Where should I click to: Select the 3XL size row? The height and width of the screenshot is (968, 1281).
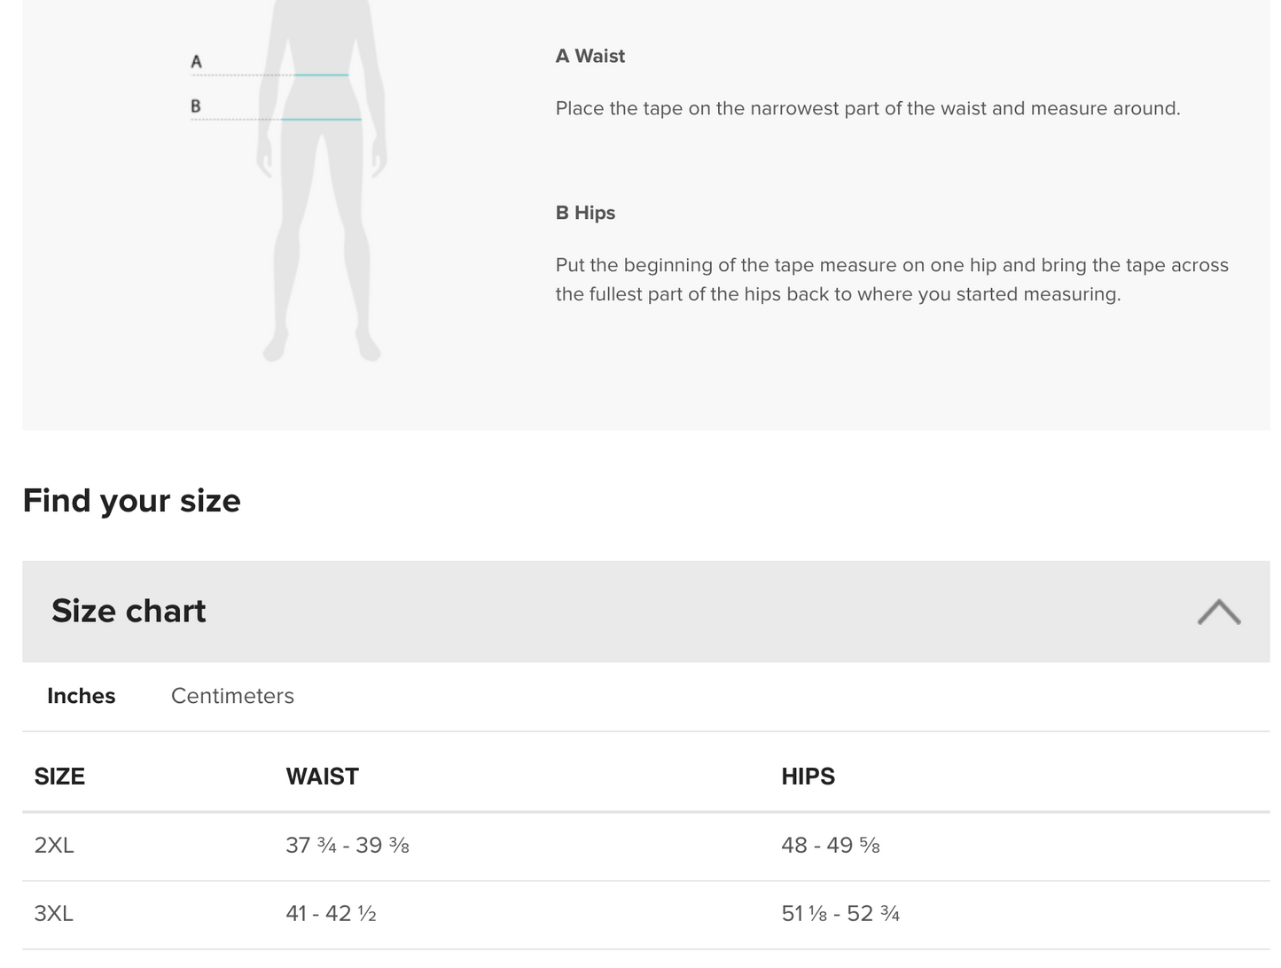[x=54, y=914]
